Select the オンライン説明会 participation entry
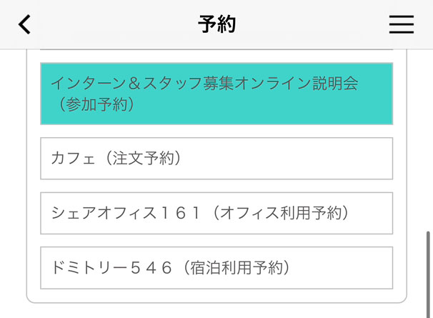 (216, 94)
